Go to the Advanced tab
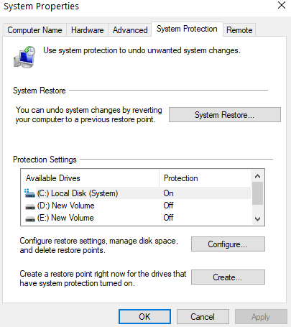The height and width of the screenshot is (327, 291). [x=130, y=30]
